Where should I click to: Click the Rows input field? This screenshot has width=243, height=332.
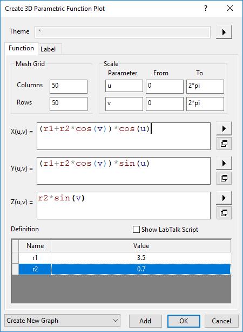click(x=69, y=104)
